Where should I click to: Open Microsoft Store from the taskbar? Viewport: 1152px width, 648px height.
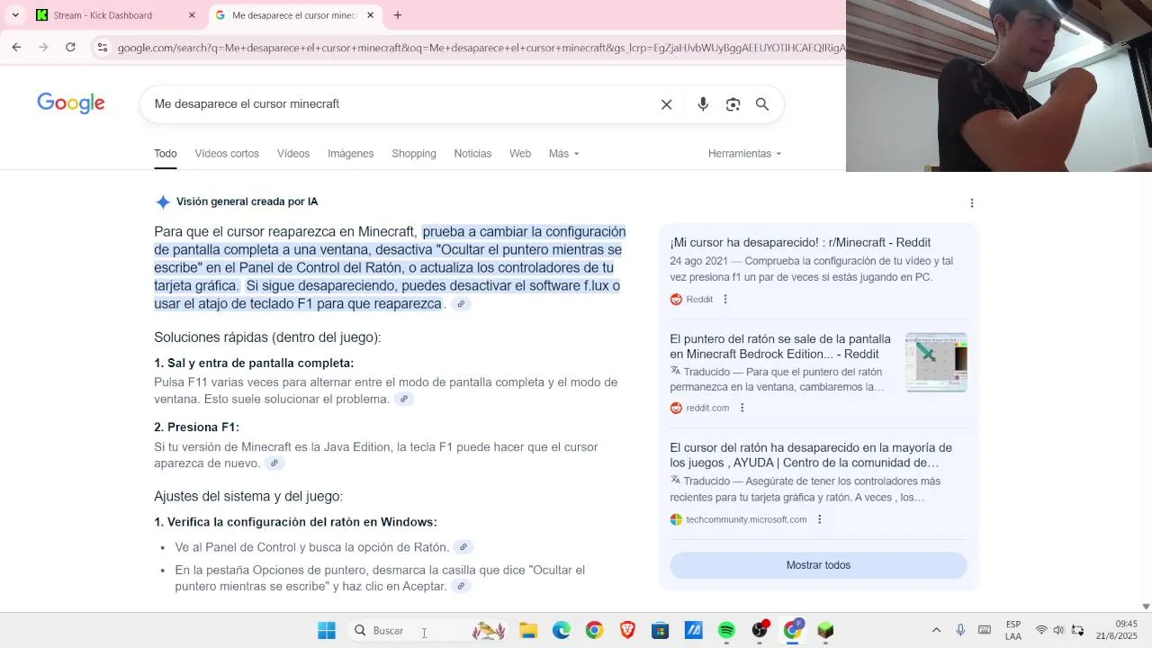coord(661,631)
